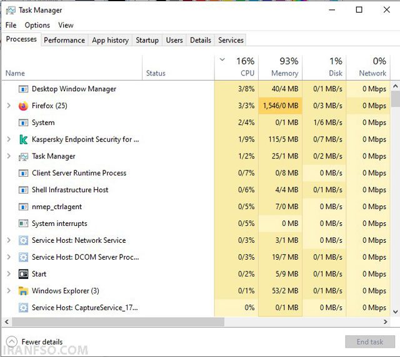The image size is (400, 357).
Task: Click the Desktop Window Manager process icon
Action: click(23, 89)
